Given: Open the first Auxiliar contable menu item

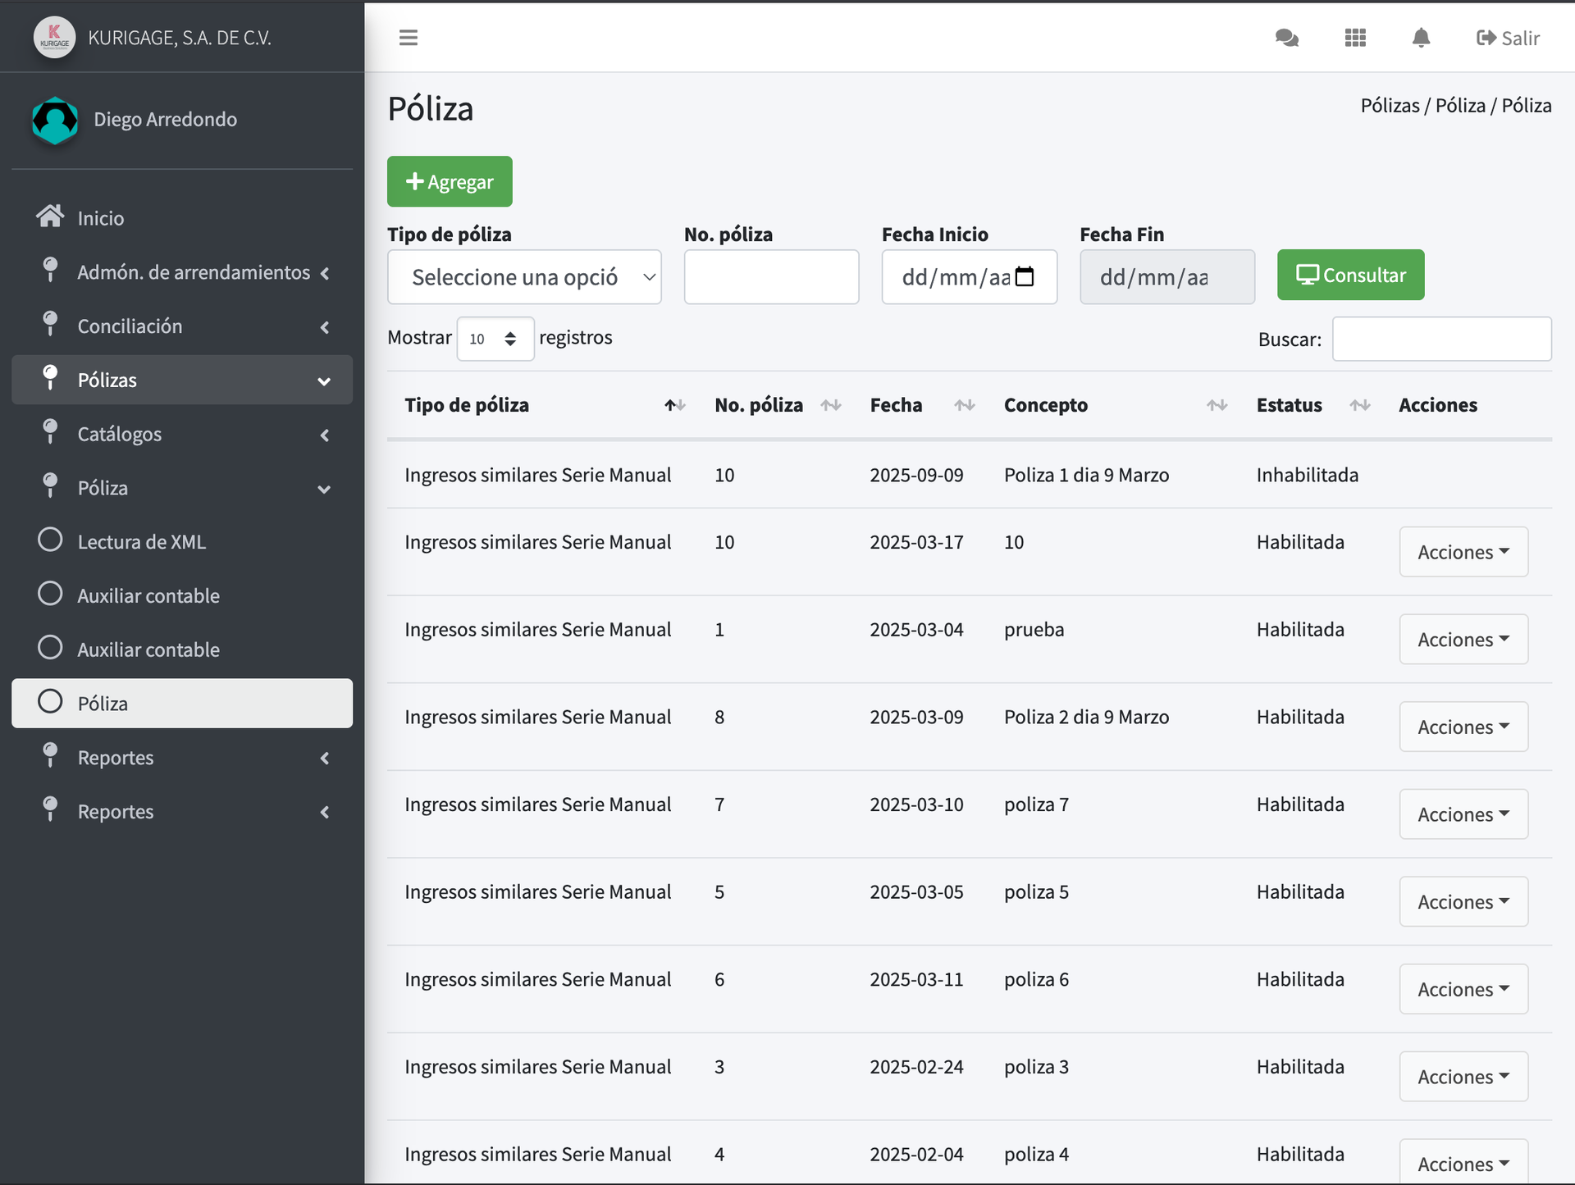Looking at the screenshot, I should point(148,595).
